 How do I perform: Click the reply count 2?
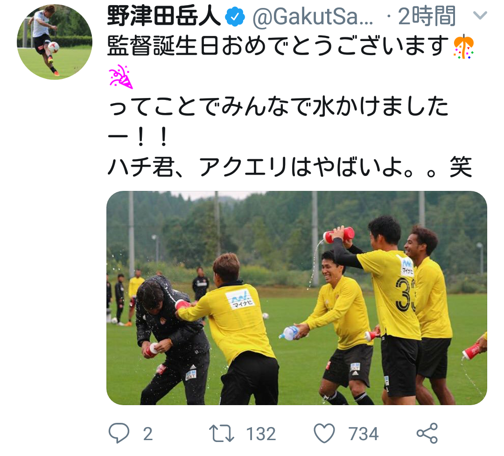[x=148, y=434]
